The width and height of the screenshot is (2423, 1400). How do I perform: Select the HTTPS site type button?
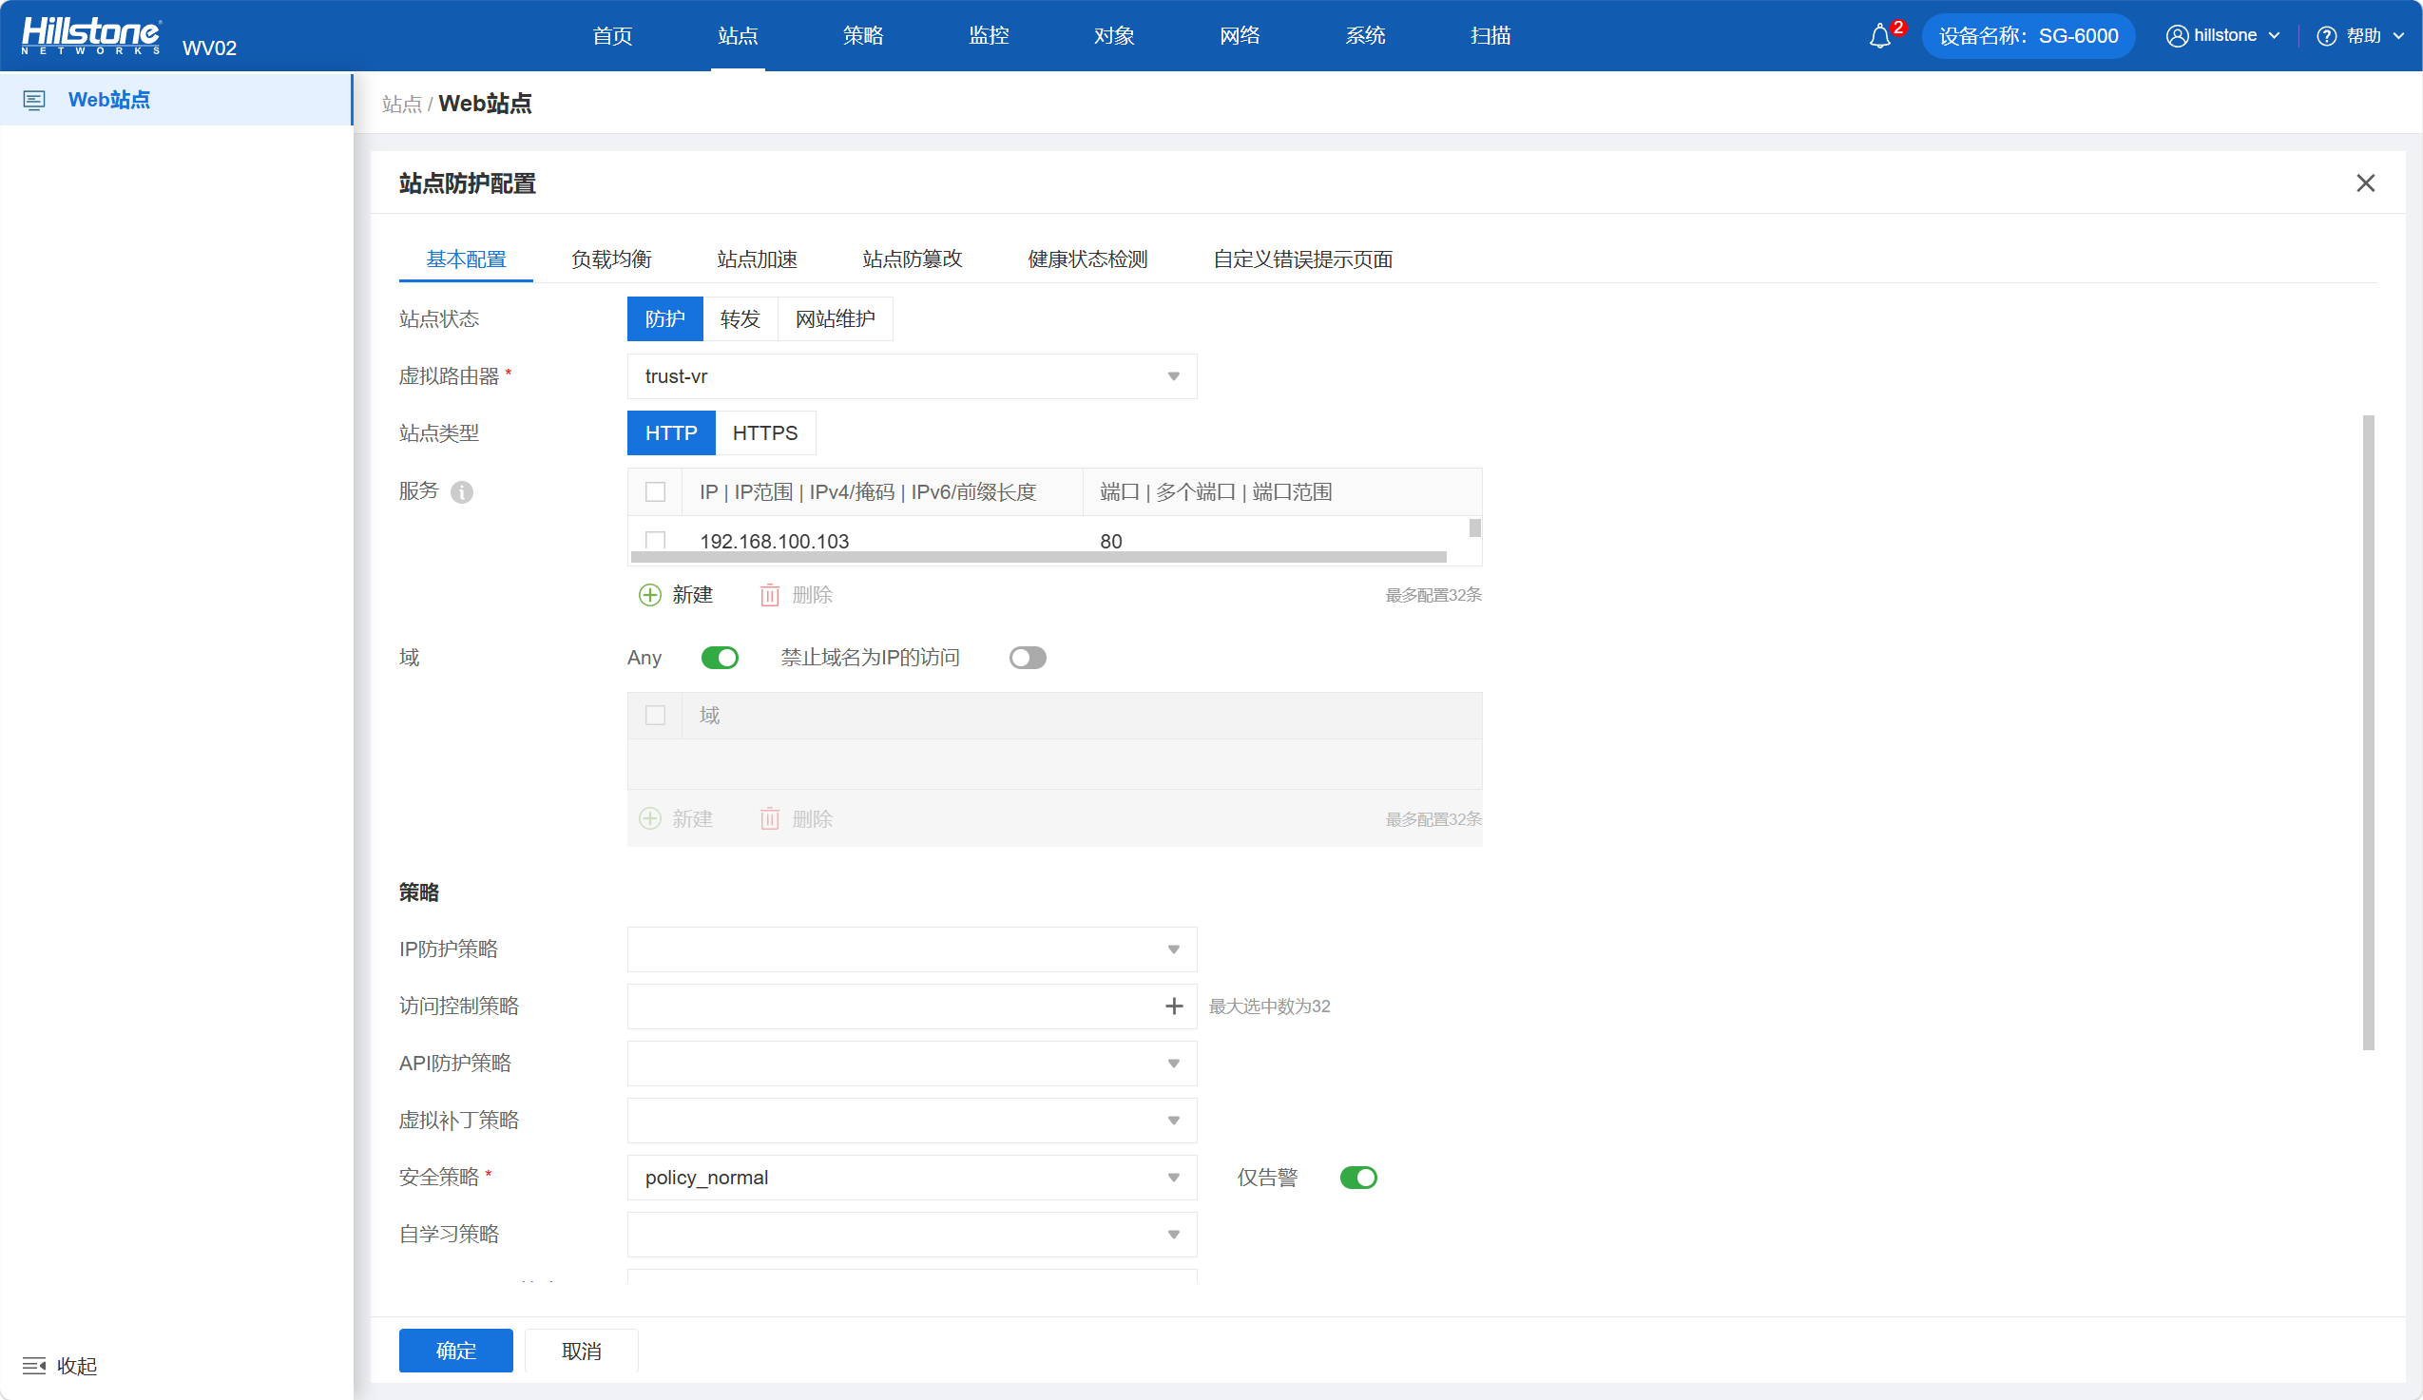(x=764, y=432)
